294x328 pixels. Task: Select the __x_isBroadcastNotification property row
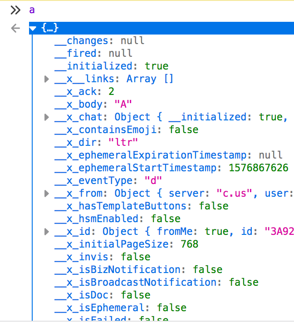click(156, 283)
